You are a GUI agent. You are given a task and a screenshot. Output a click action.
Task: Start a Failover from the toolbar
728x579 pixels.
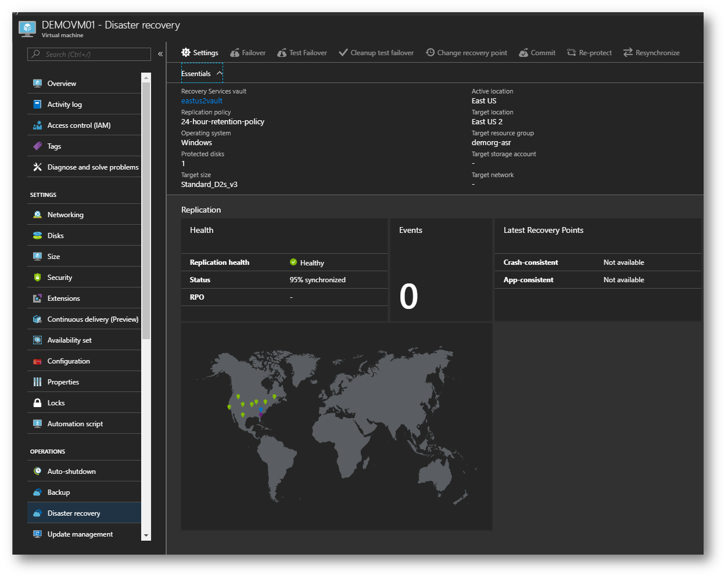click(248, 52)
